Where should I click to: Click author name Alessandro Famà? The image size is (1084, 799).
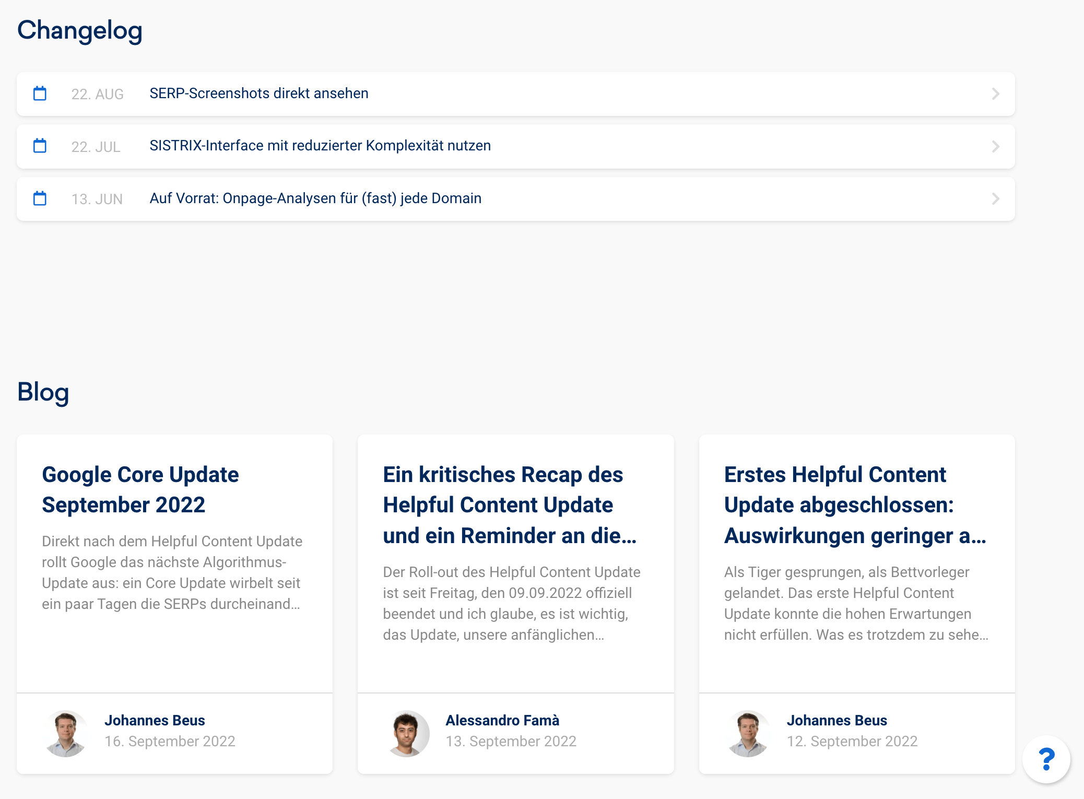502,720
